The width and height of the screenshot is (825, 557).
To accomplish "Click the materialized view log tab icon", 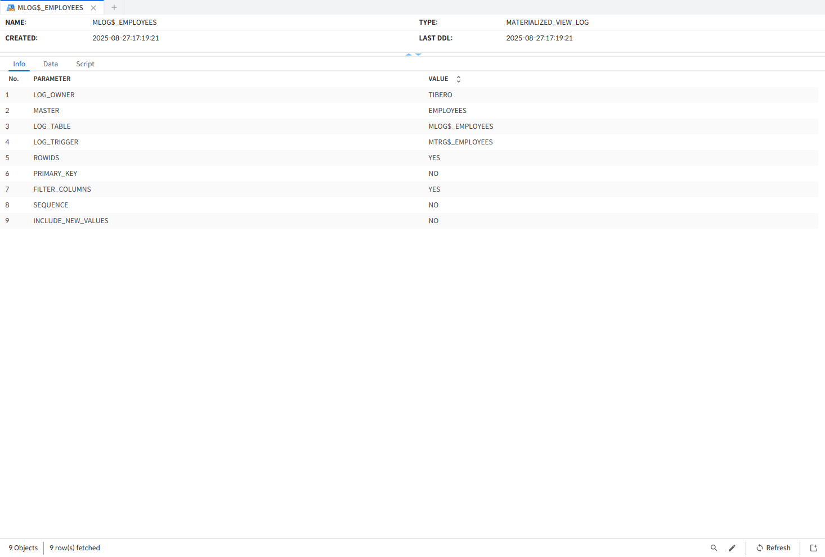I will click(11, 8).
